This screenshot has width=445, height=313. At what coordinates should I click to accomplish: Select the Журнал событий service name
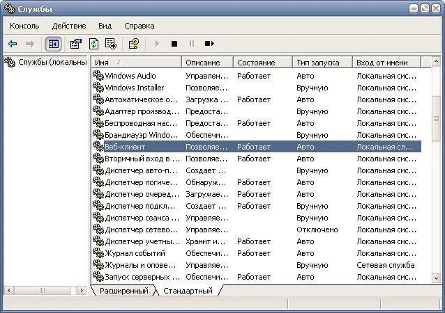[135, 253]
